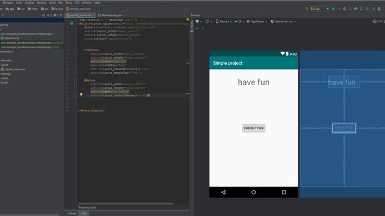Image resolution: width=385 pixels, height=216 pixels.
Task: Select the button outline in blueprint view
Action: click(344, 128)
